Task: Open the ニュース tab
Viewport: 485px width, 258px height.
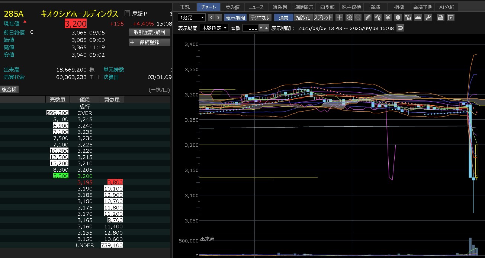Action: click(x=256, y=7)
